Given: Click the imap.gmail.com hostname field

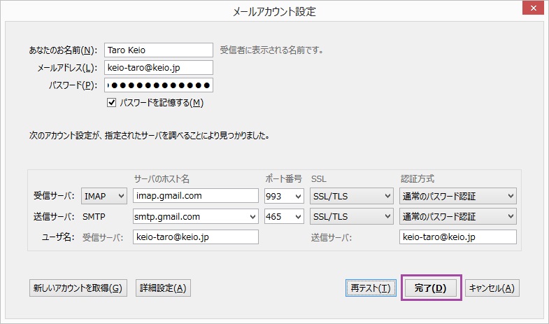Looking at the screenshot, I should point(195,196).
